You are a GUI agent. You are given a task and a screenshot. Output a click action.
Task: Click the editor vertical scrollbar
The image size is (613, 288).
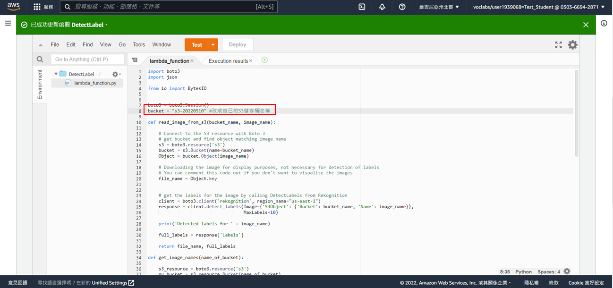click(x=576, y=113)
